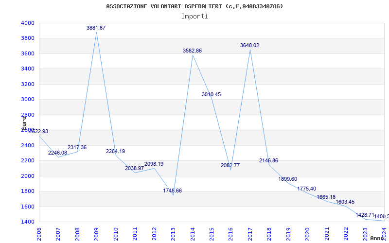Click the 1428.71 data label
This screenshot has width=389, height=243.
(365, 215)
